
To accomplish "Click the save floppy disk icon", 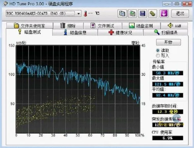I will point(142,14).
